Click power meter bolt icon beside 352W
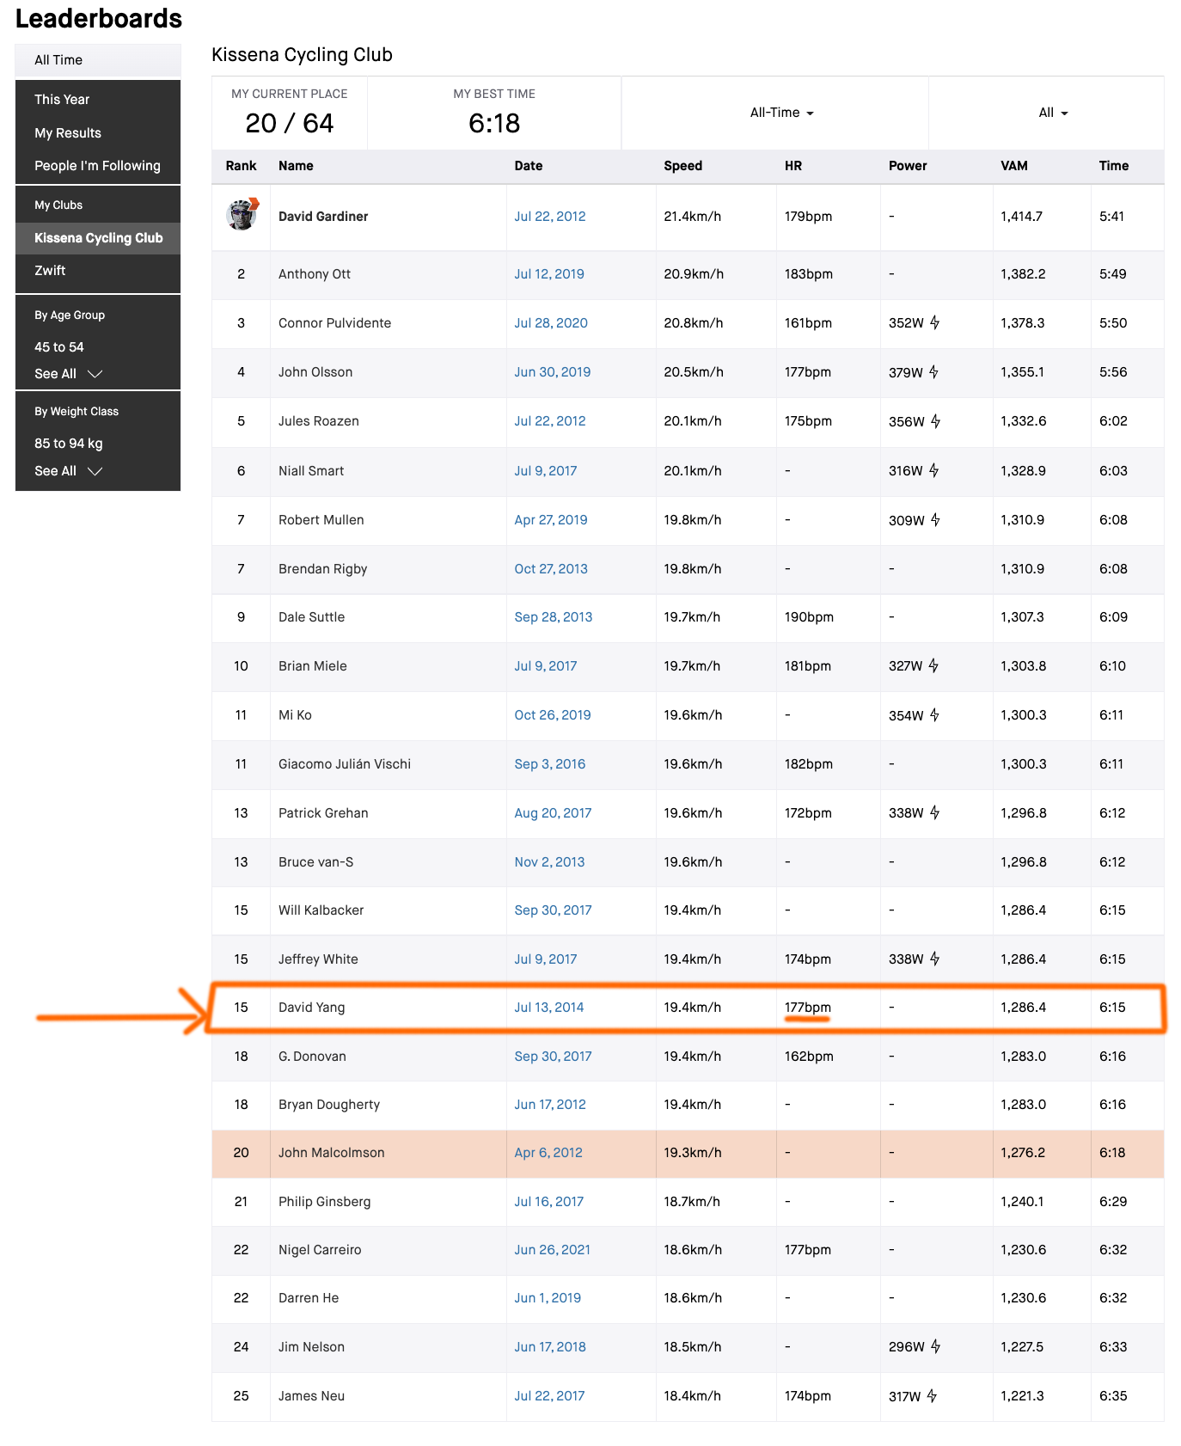 (934, 322)
